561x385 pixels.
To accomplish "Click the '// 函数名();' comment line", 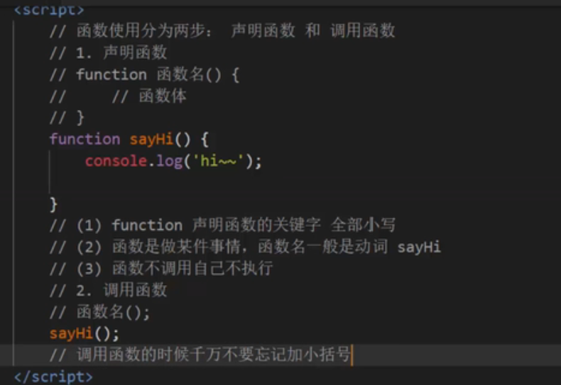I will [x=99, y=312].
